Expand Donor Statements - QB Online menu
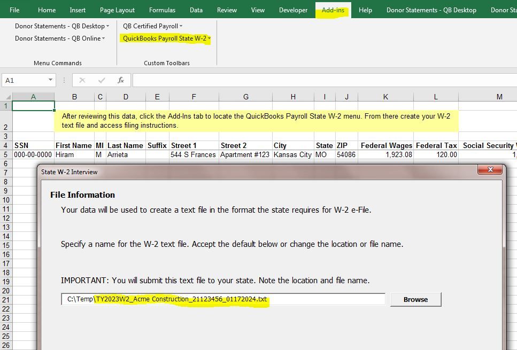The height and width of the screenshot is (350, 517). click(x=60, y=38)
